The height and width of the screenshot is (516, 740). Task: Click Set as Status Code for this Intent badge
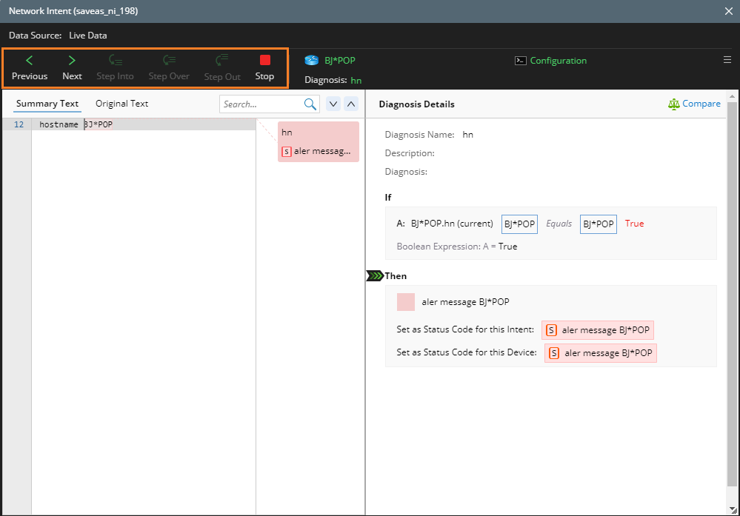tap(598, 329)
